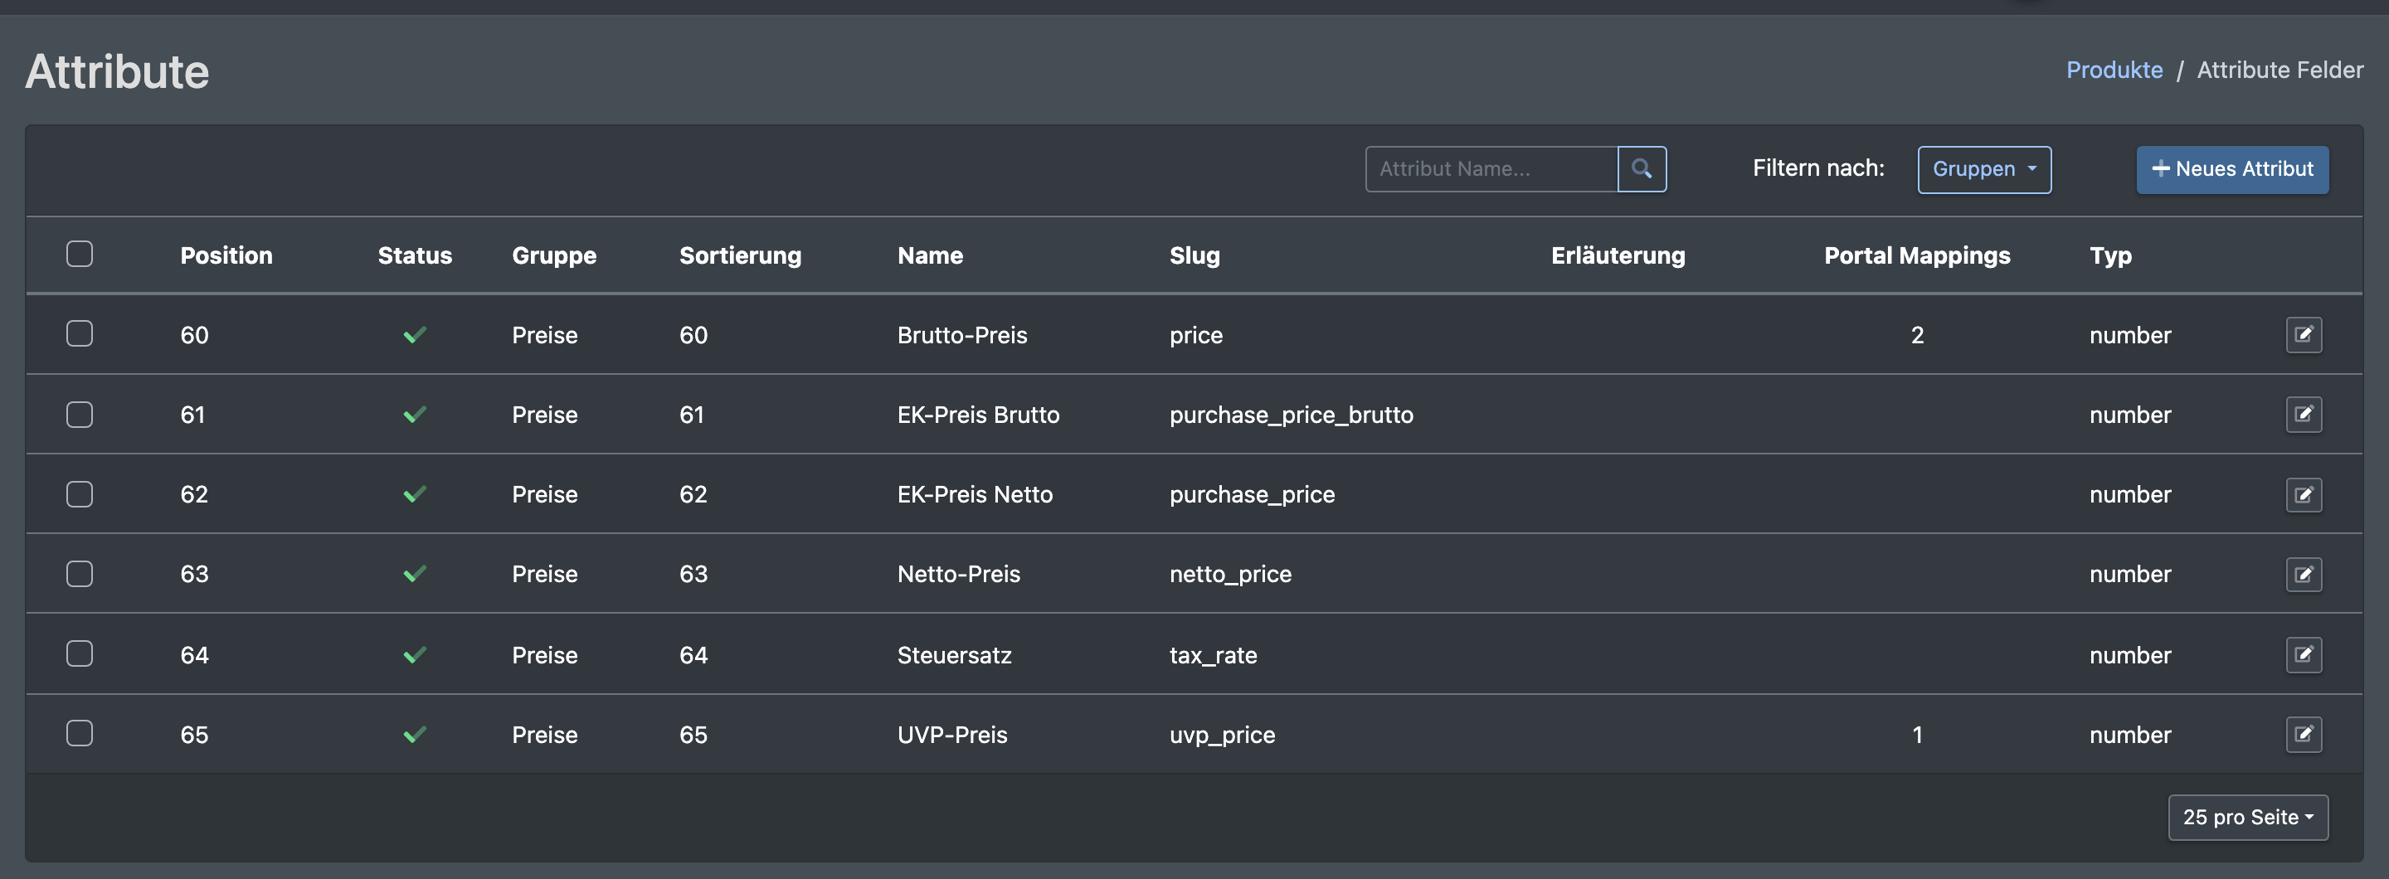Open the 25 pro Seite dropdown
The height and width of the screenshot is (879, 2389).
tap(2247, 817)
